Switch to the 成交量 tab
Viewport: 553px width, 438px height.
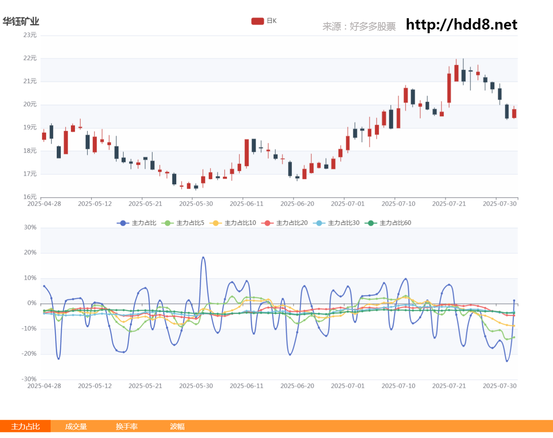point(76,426)
